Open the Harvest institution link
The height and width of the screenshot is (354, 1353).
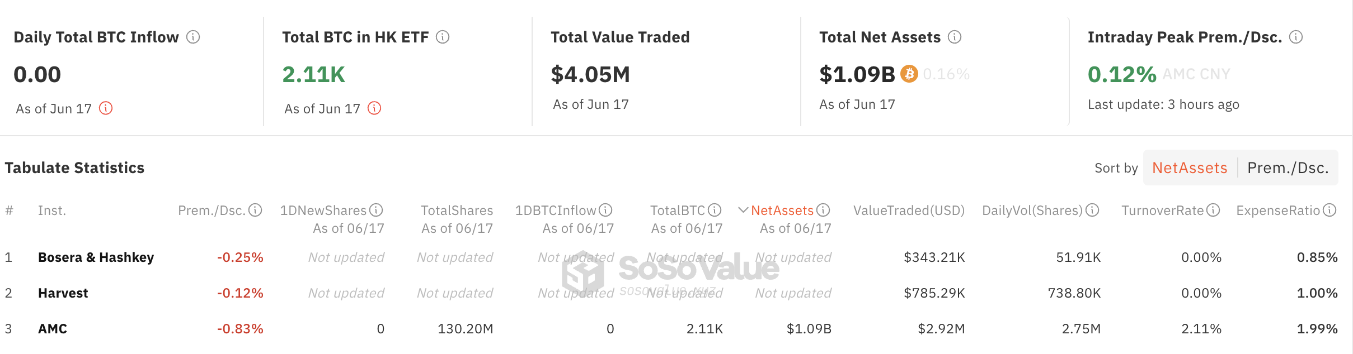[x=63, y=293]
